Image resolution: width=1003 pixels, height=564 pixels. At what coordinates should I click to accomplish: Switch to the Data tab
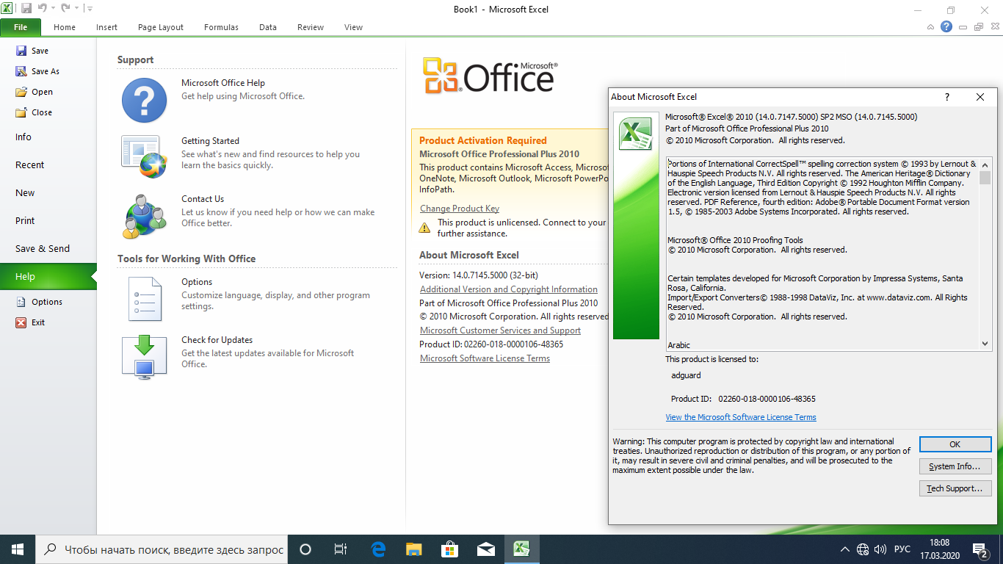pyautogui.click(x=268, y=27)
